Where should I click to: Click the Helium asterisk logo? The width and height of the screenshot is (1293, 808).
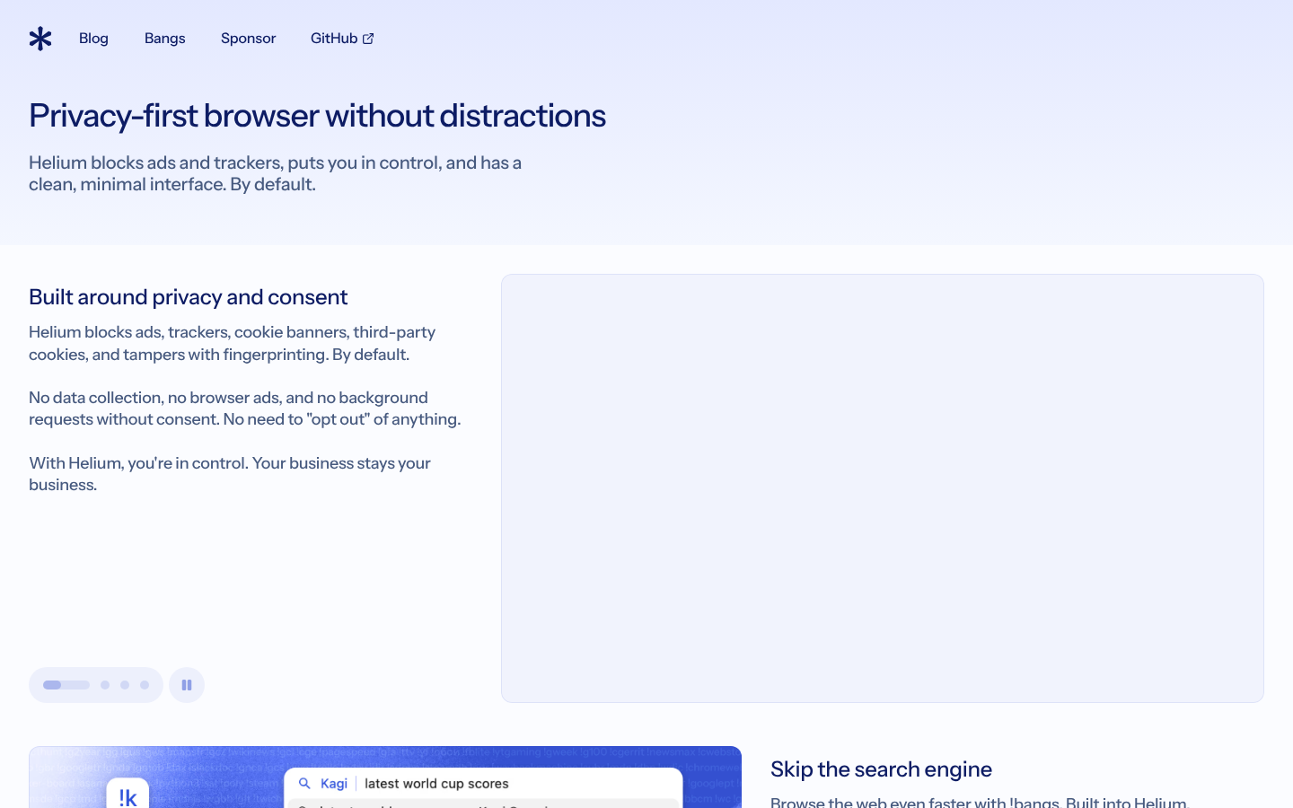tap(40, 39)
